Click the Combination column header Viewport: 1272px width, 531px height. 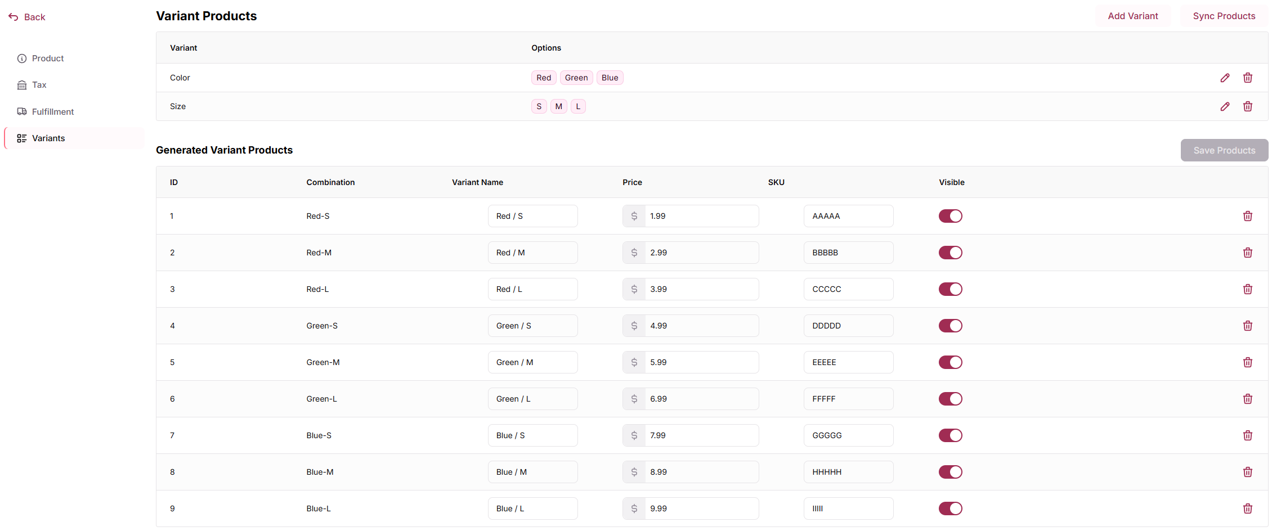[x=330, y=182]
